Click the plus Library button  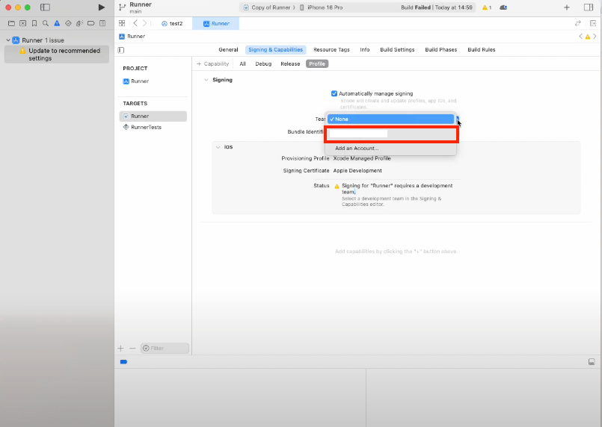coord(567,7)
